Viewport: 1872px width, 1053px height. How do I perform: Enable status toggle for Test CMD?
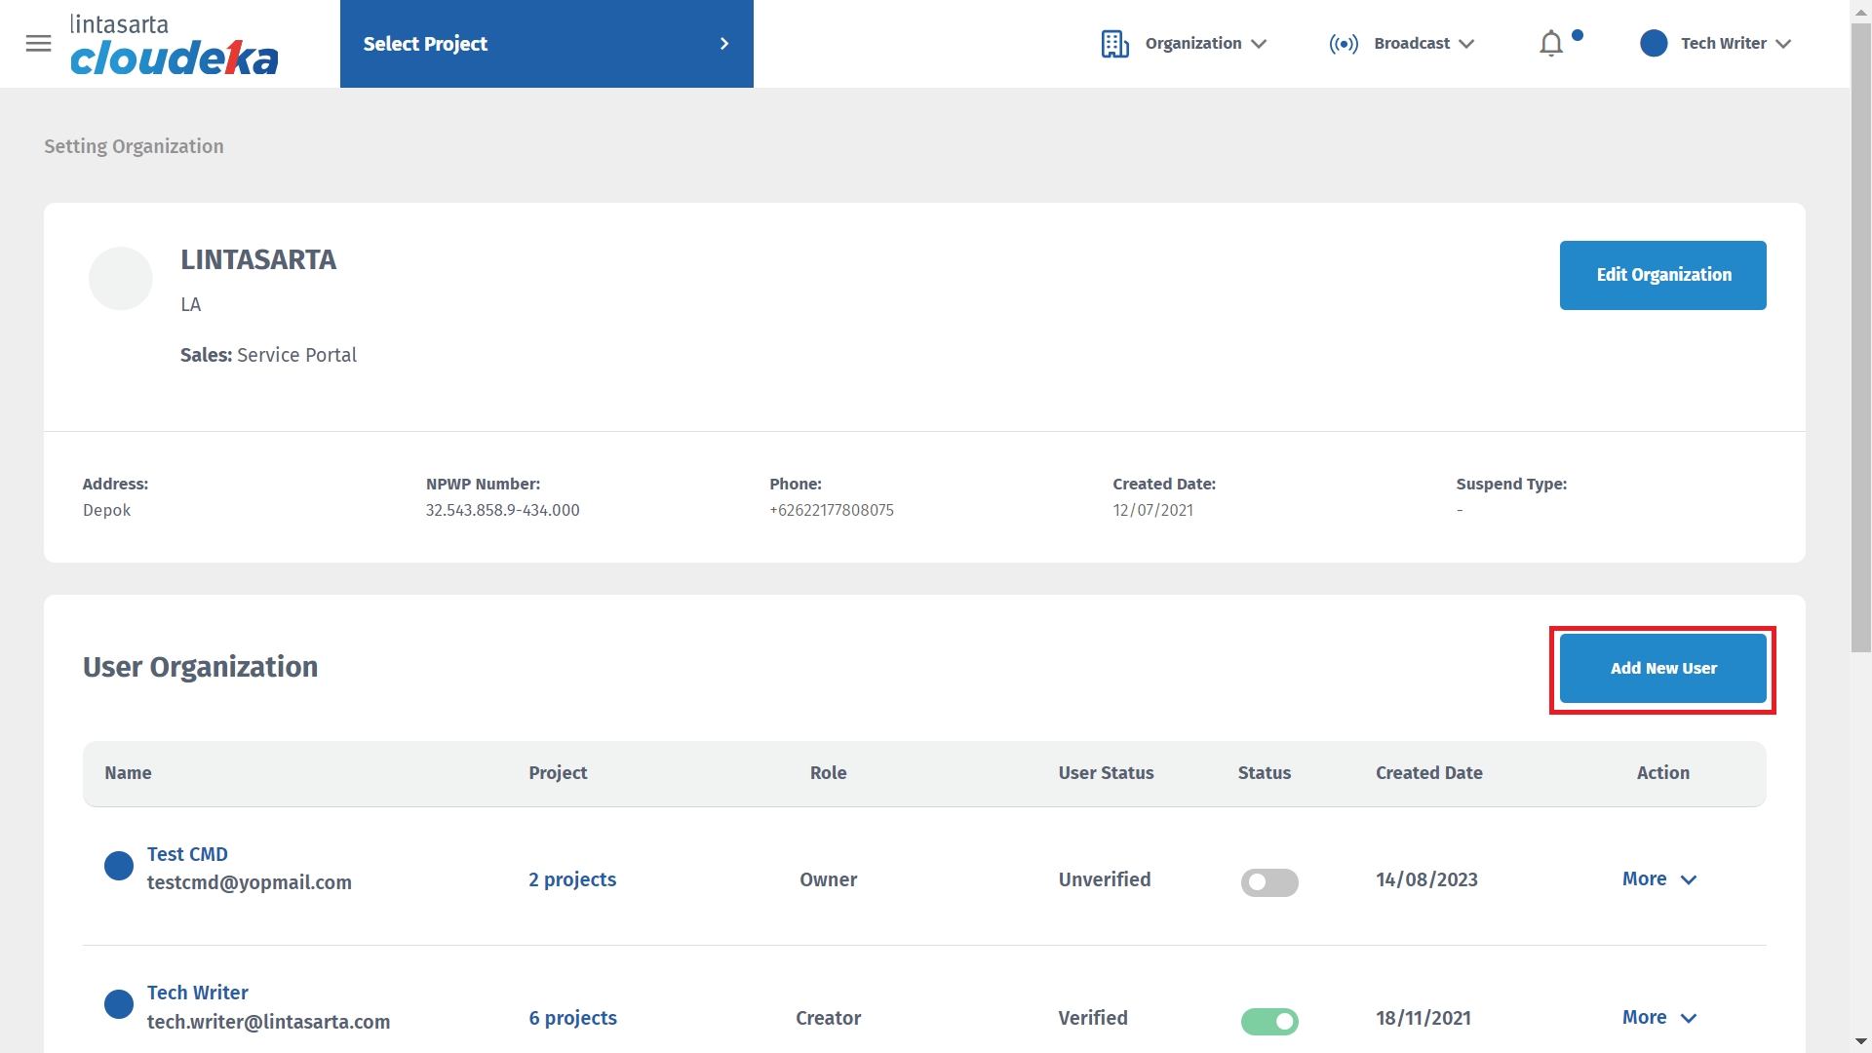(x=1268, y=882)
